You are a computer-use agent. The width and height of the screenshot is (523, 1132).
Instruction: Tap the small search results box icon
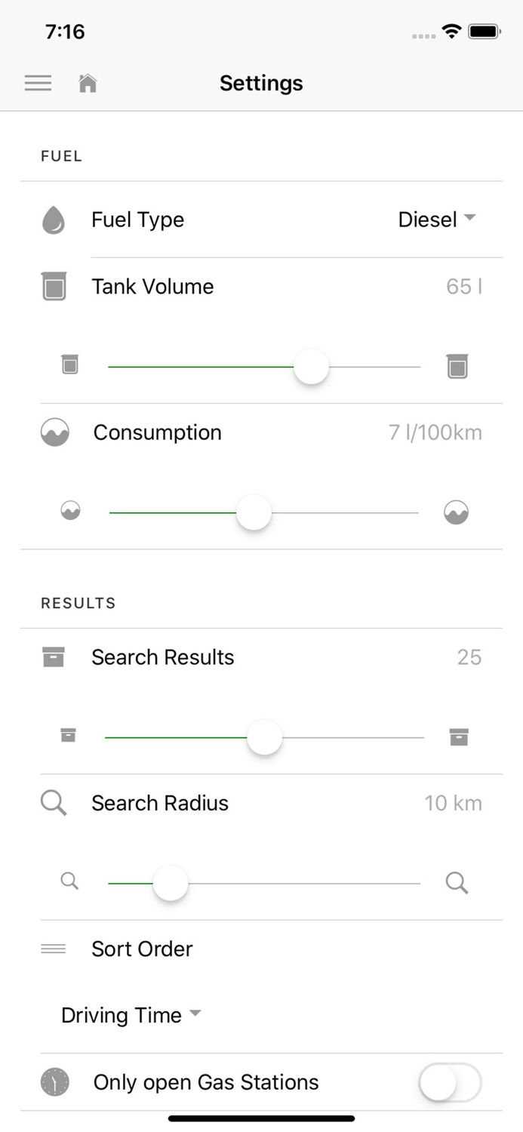pyautogui.click(x=69, y=735)
